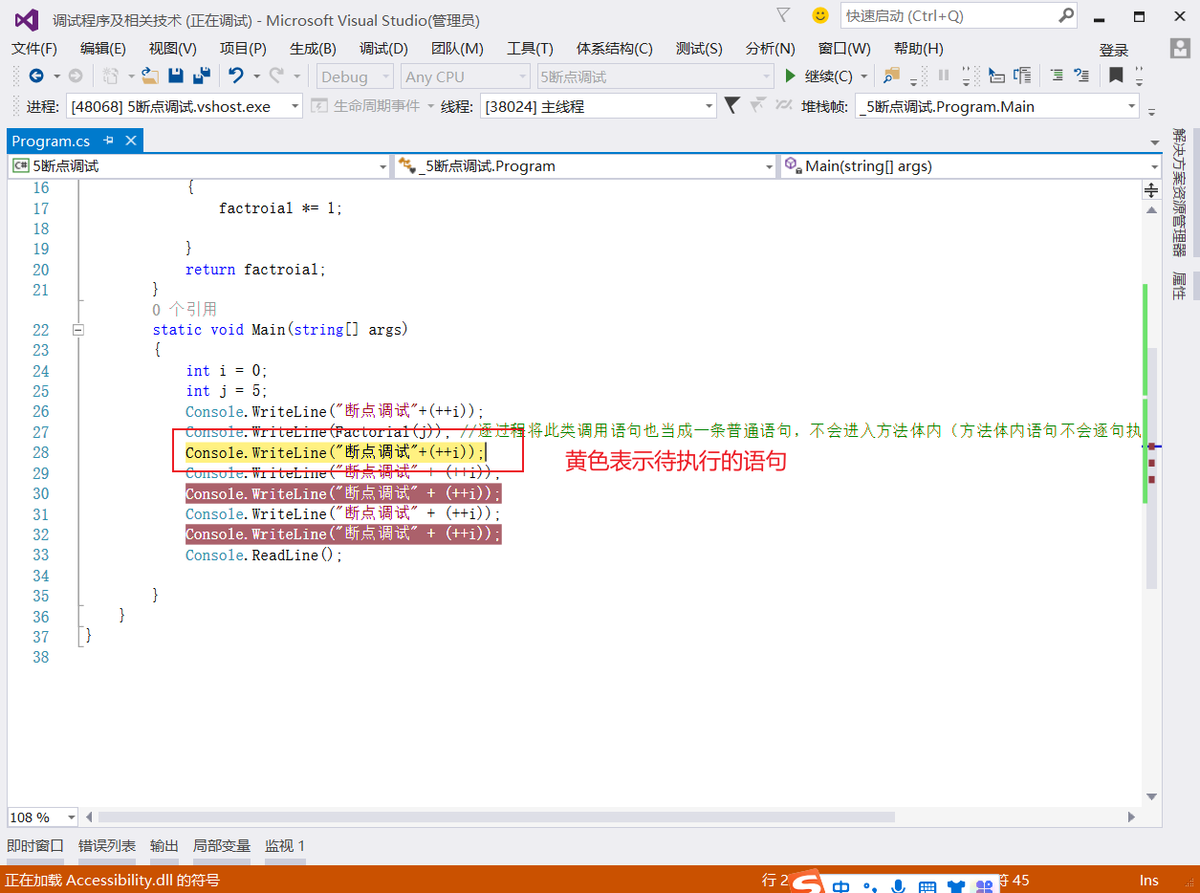Switch to the 监视 1 tab

pyautogui.click(x=285, y=846)
